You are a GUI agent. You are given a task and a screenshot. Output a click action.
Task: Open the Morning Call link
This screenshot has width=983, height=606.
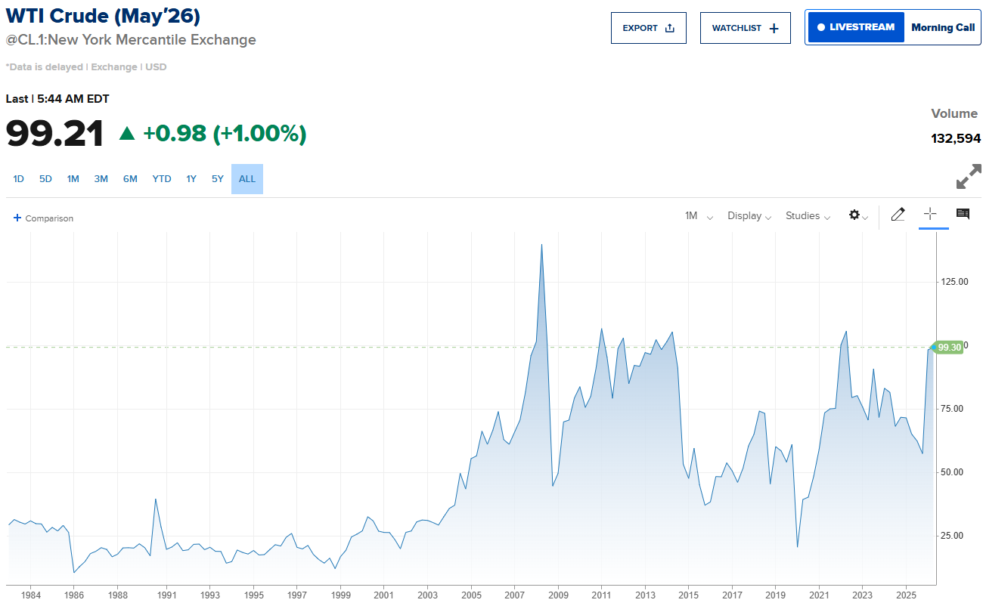[x=942, y=27]
